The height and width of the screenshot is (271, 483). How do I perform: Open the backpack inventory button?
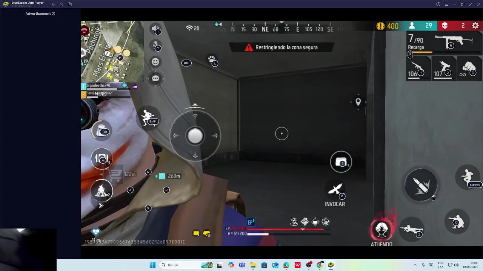[101, 130]
